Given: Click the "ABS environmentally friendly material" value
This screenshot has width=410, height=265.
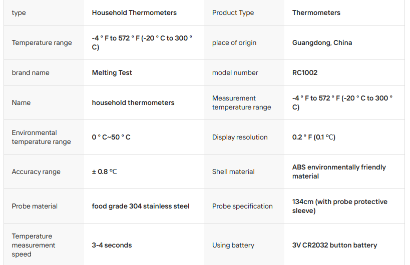Looking at the screenshot, I should click(x=339, y=171).
